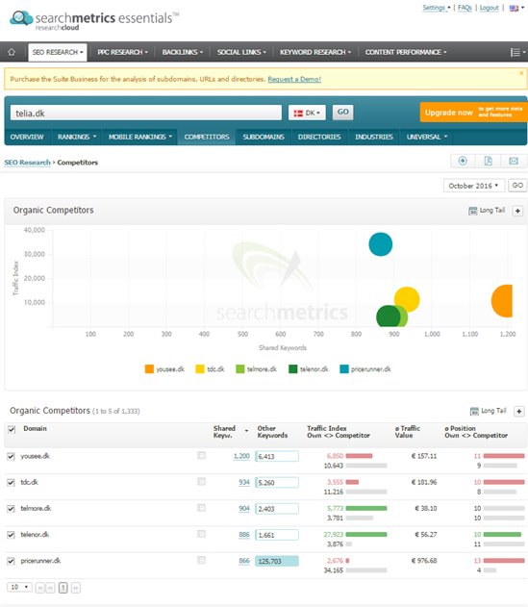Go to previous page in pagination
Screen dimensions: 528x607
pyautogui.click(x=50, y=588)
